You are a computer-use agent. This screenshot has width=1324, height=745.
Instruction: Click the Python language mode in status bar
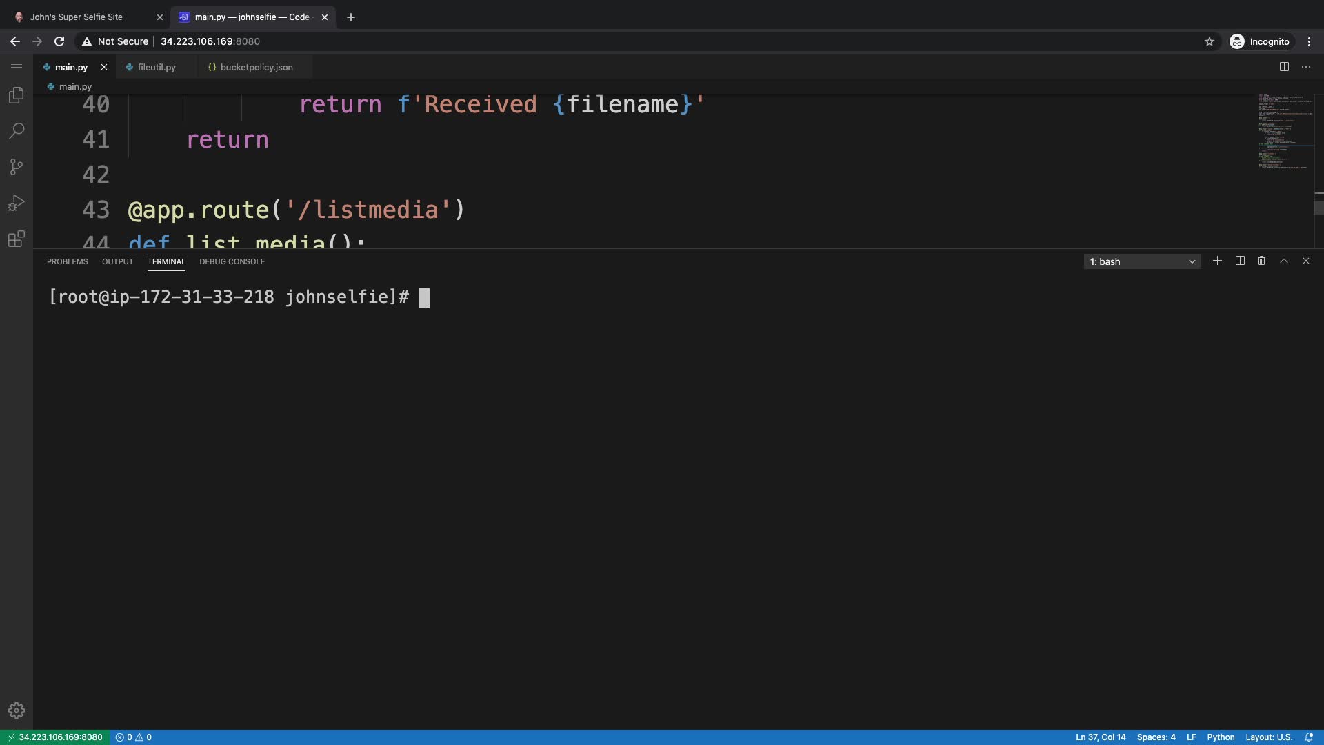[x=1221, y=737]
